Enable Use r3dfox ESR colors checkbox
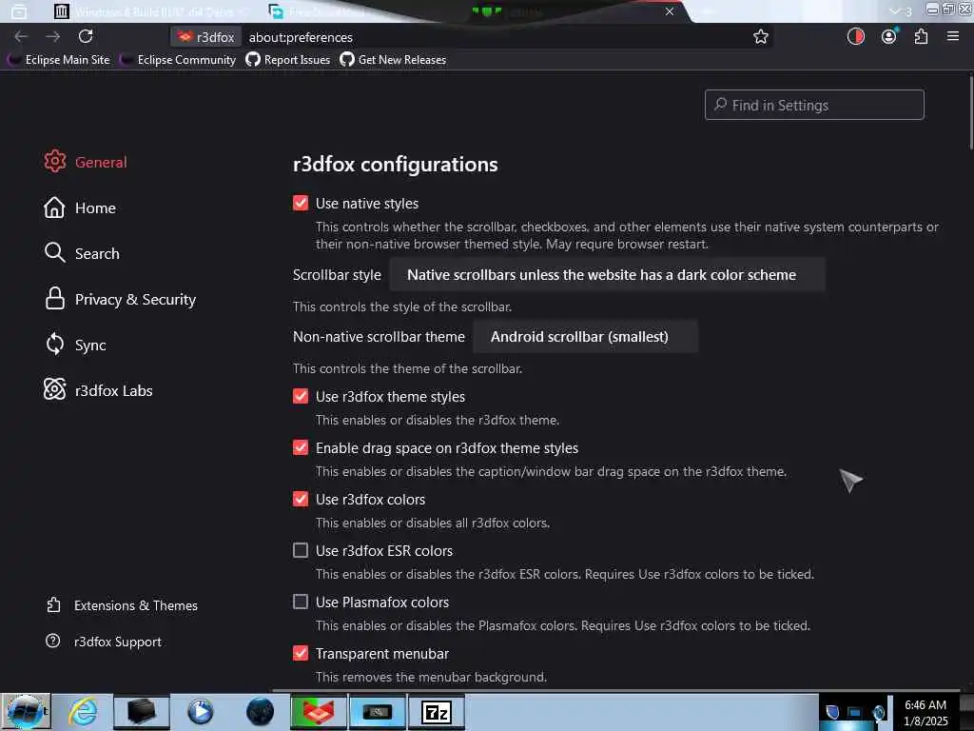This screenshot has height=731, width=974. click(301, 551)
